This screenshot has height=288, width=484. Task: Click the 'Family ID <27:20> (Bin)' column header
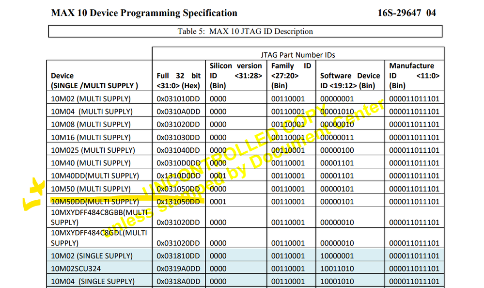click(291, 76)
